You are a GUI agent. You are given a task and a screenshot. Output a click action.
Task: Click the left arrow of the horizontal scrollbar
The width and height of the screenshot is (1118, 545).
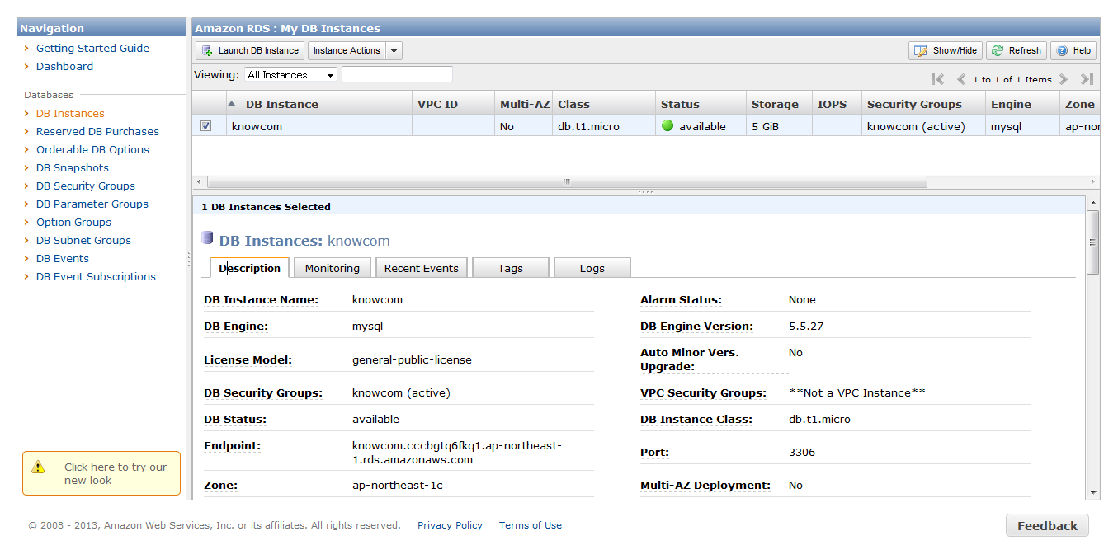click(x=198, y=181)
